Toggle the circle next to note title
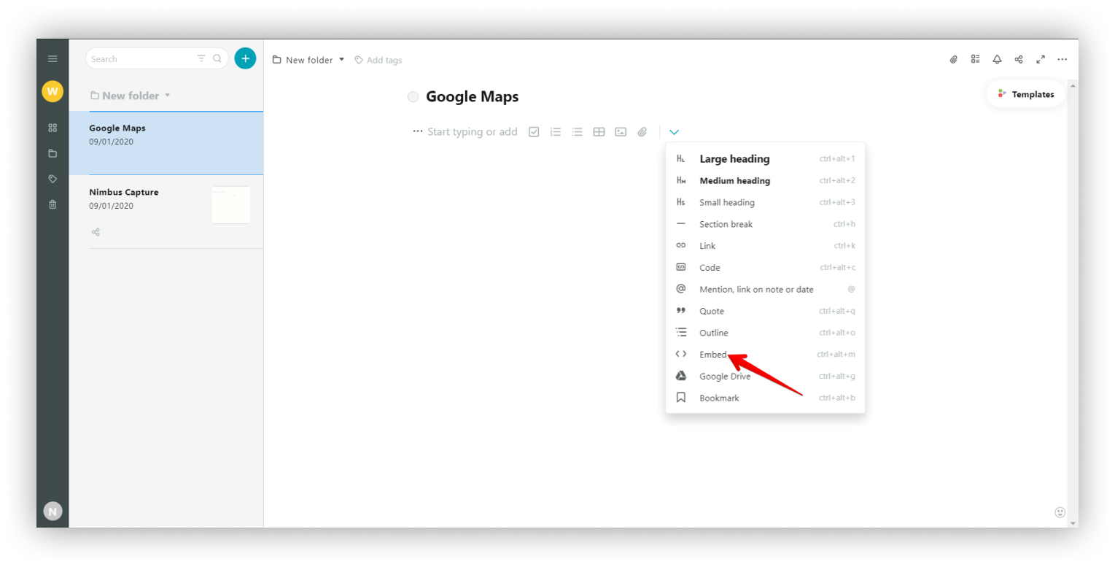This screenshot has height=567, width=1115. click(x=413, y=97)
